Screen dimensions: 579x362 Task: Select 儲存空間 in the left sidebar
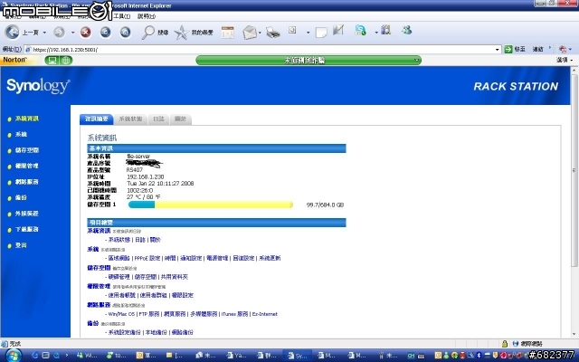pyautogui.click(x=26, y=150)
